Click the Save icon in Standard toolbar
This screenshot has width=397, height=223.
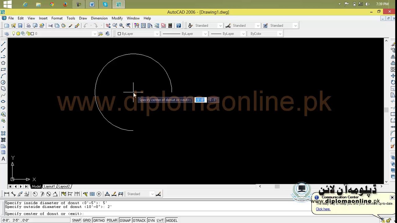coord(20,26)
